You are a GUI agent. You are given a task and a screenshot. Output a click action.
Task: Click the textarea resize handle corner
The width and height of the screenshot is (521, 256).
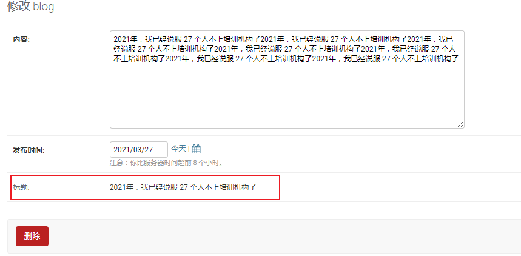460,125
